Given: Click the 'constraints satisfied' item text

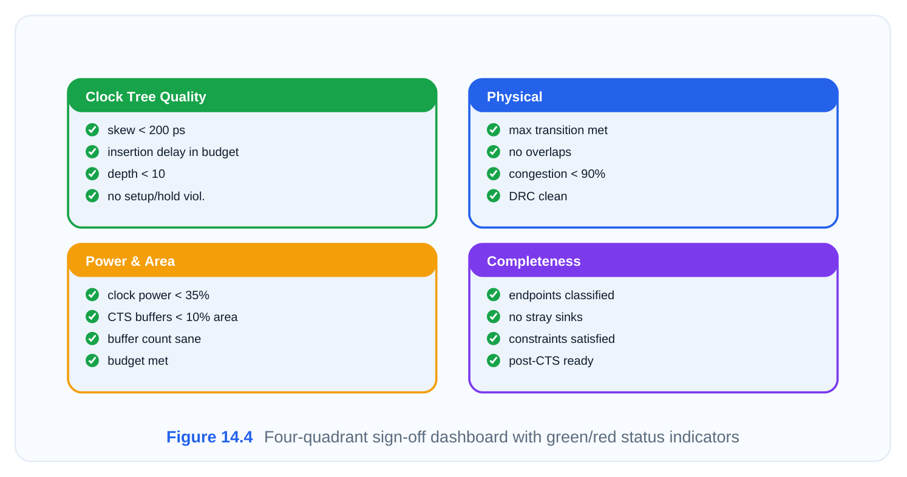Looking at the screenshot, I should 562,339.
